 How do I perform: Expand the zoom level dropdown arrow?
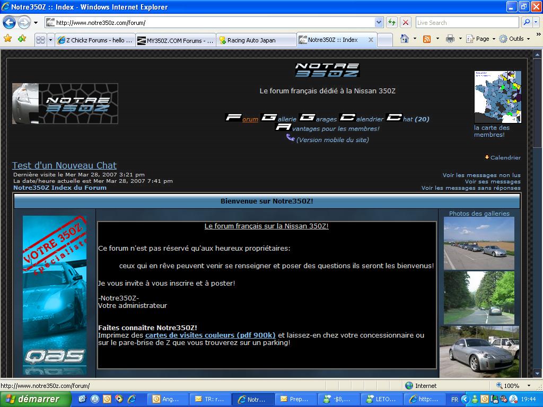[528, 386]
